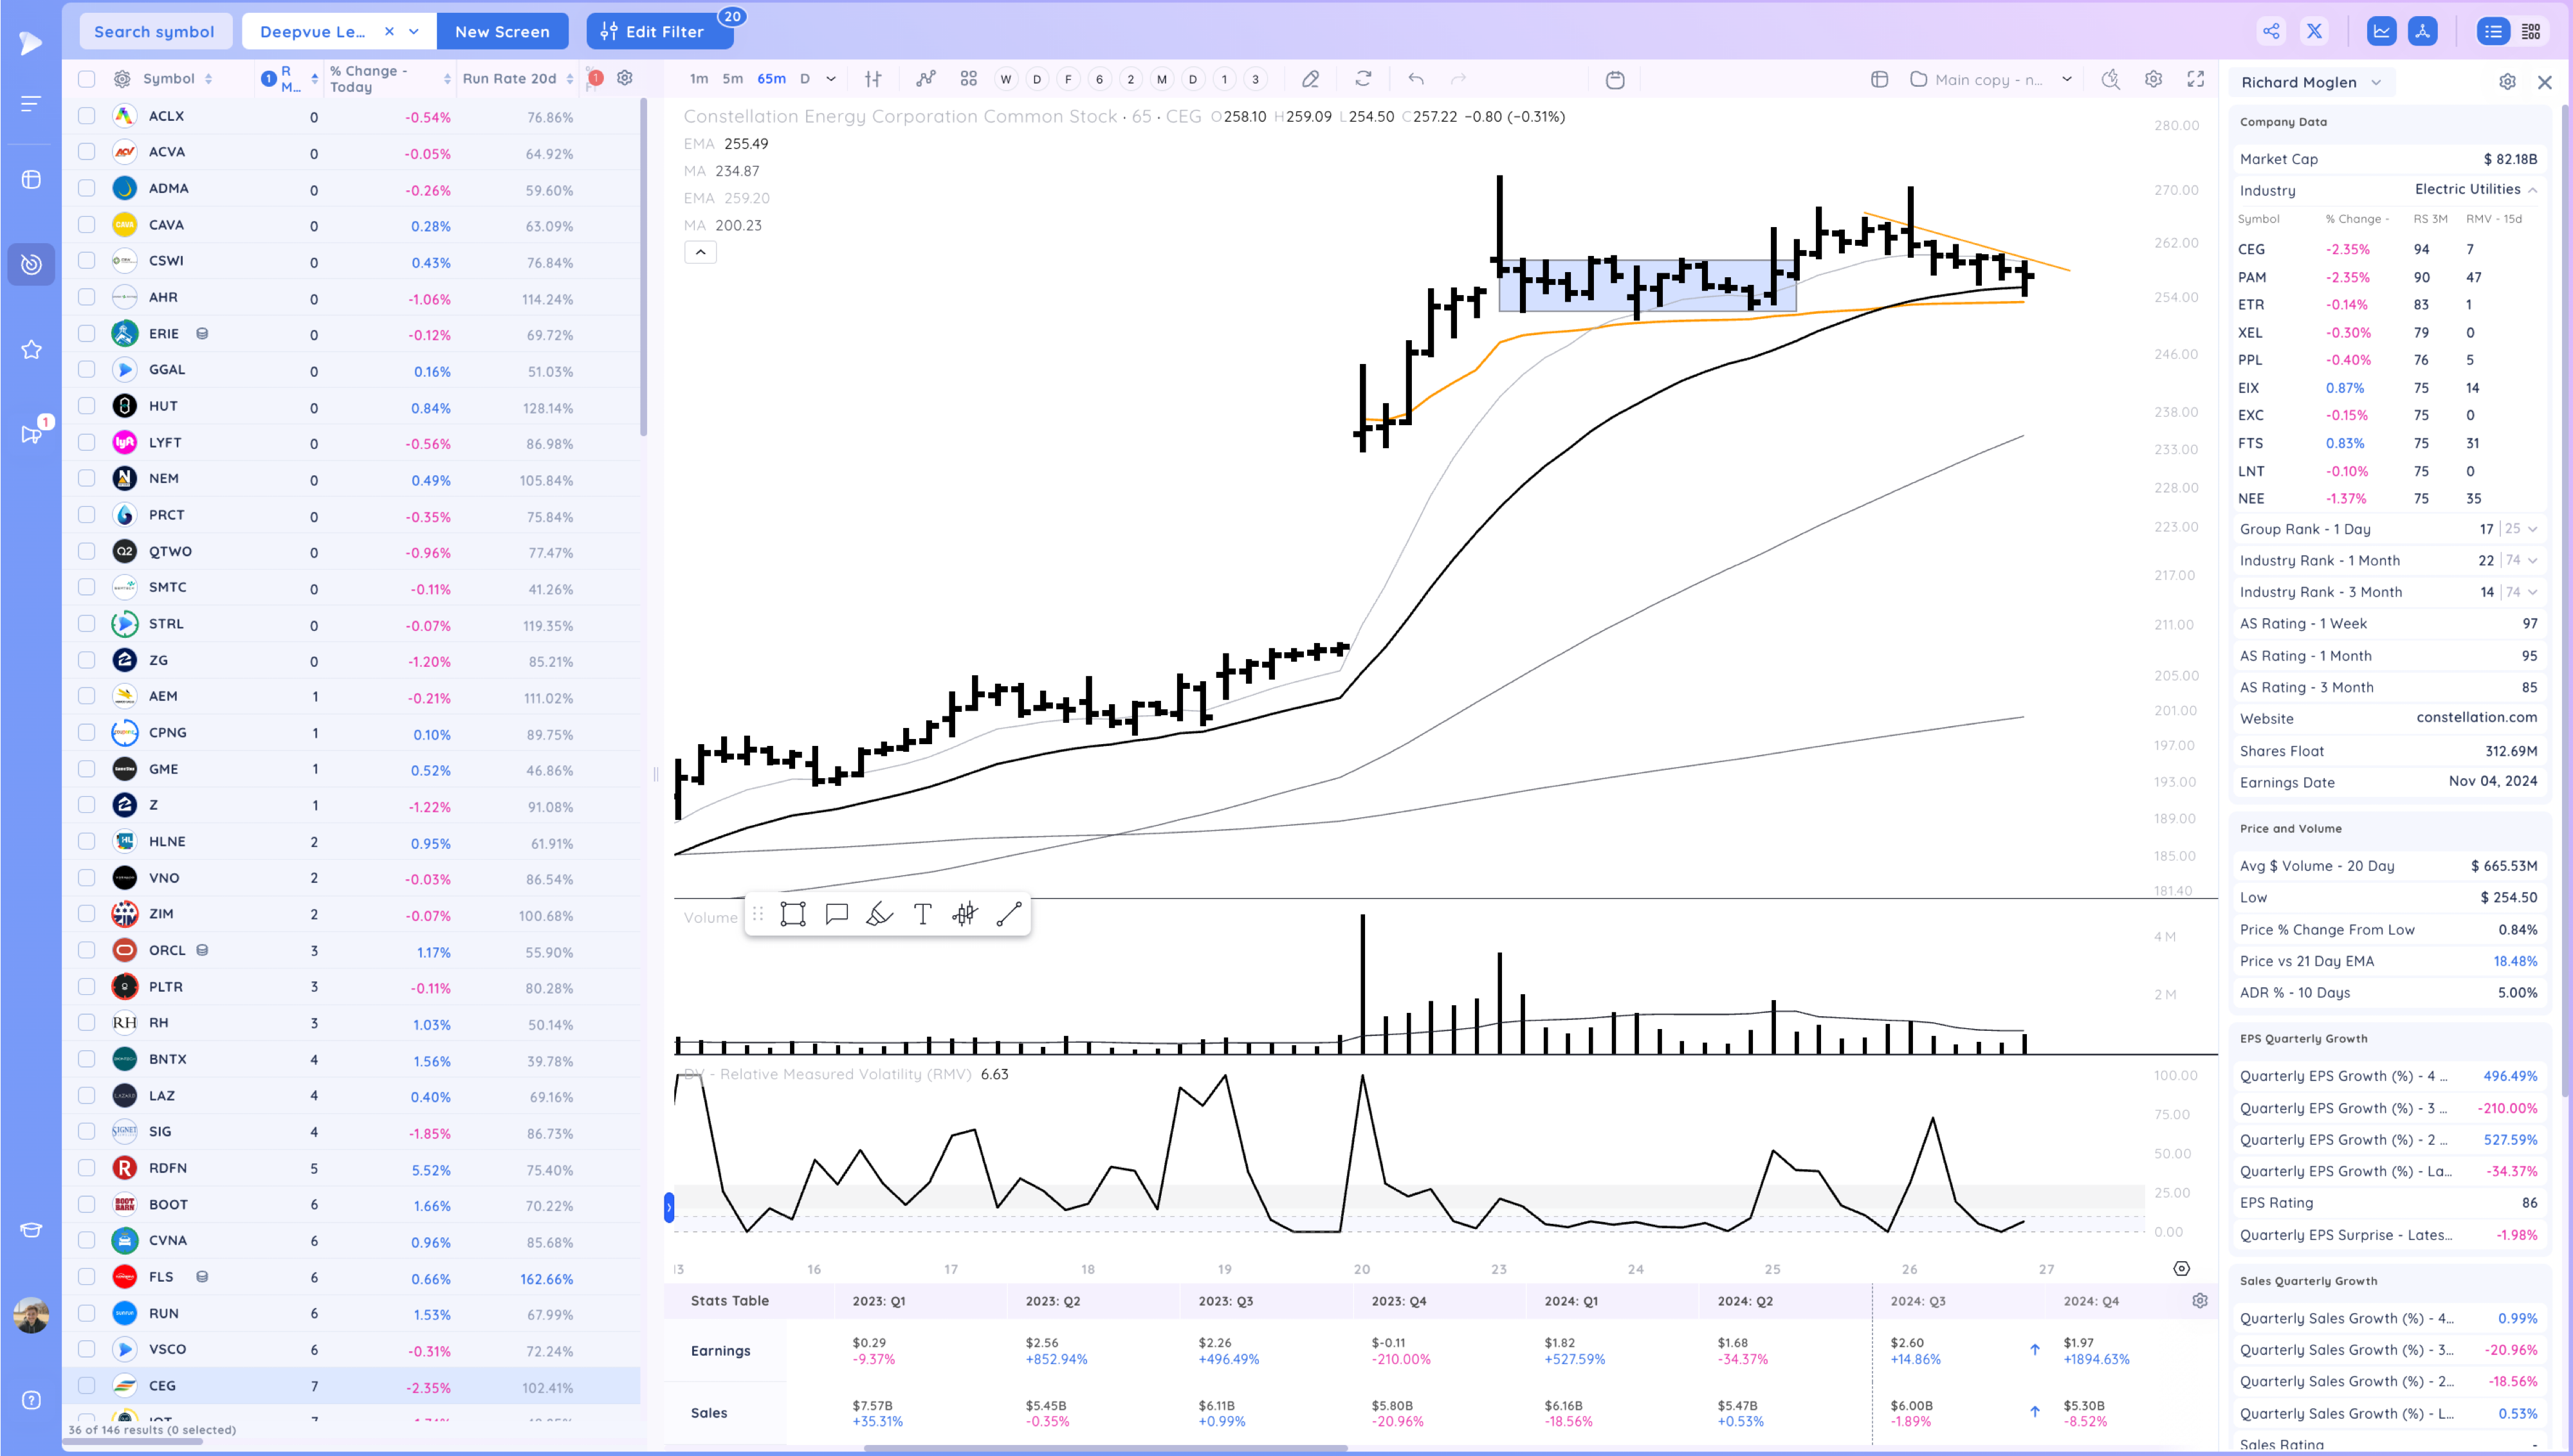Viewport: 2573px width, 1456px height.
Task: Click the Search symbol field
Action: coord(154,31)
